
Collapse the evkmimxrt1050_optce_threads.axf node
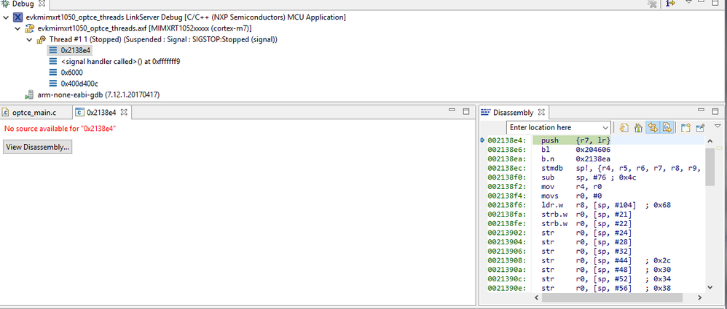coord(17,28)
